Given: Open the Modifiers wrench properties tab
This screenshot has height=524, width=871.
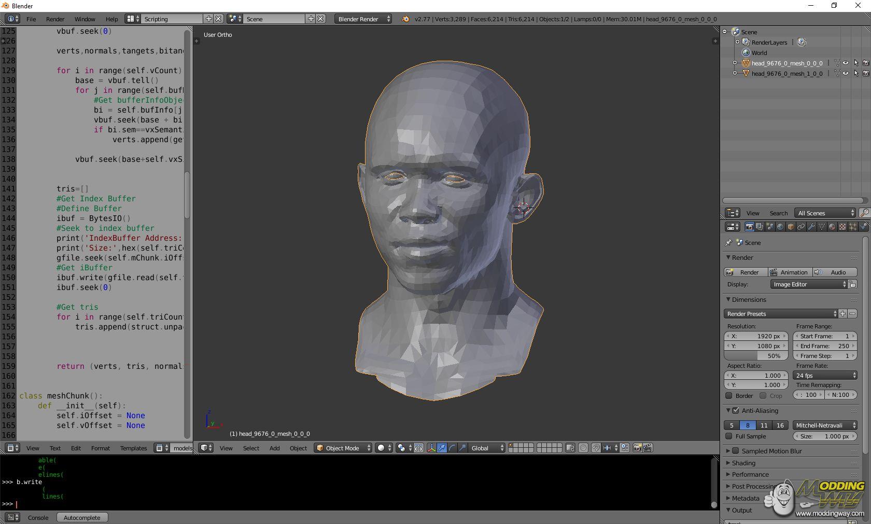Looking at the screenshot, I should point(811,227).
